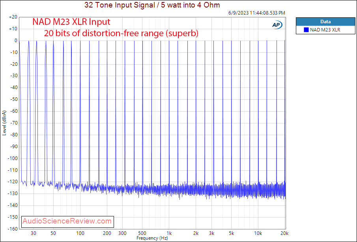Click the "500" frequency axis tick label
The height and width of the screenshot is (242, 357).
point(142,233)
